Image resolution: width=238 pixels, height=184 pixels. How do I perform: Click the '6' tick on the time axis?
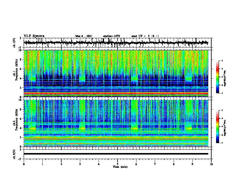136,164
